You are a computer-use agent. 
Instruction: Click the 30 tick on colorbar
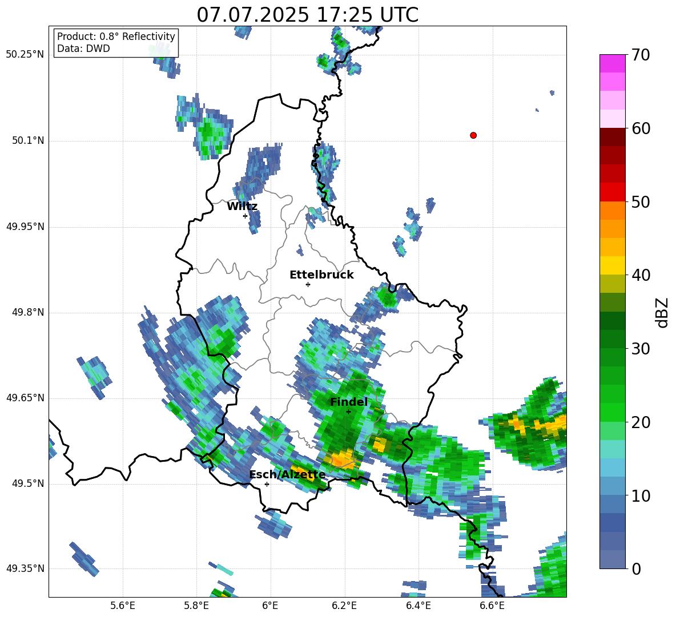641,349
